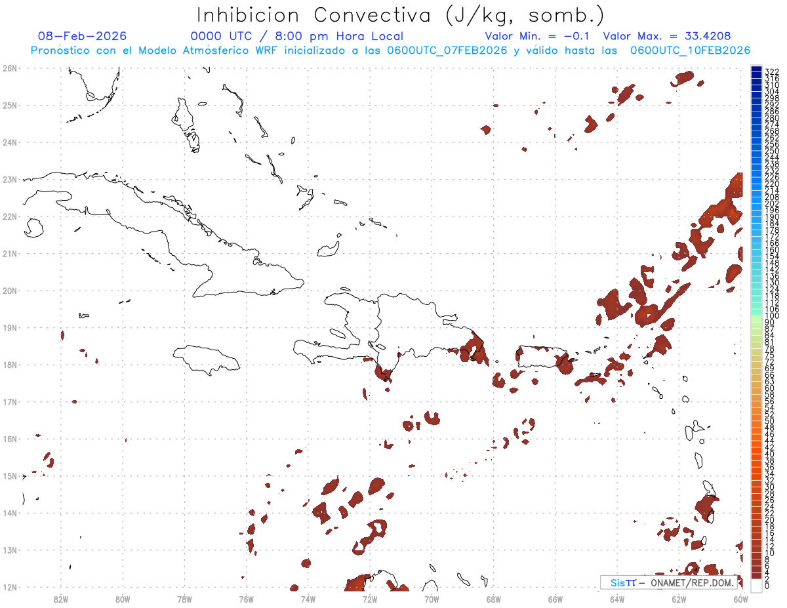Click the 64W longitude label

[617, 599]
